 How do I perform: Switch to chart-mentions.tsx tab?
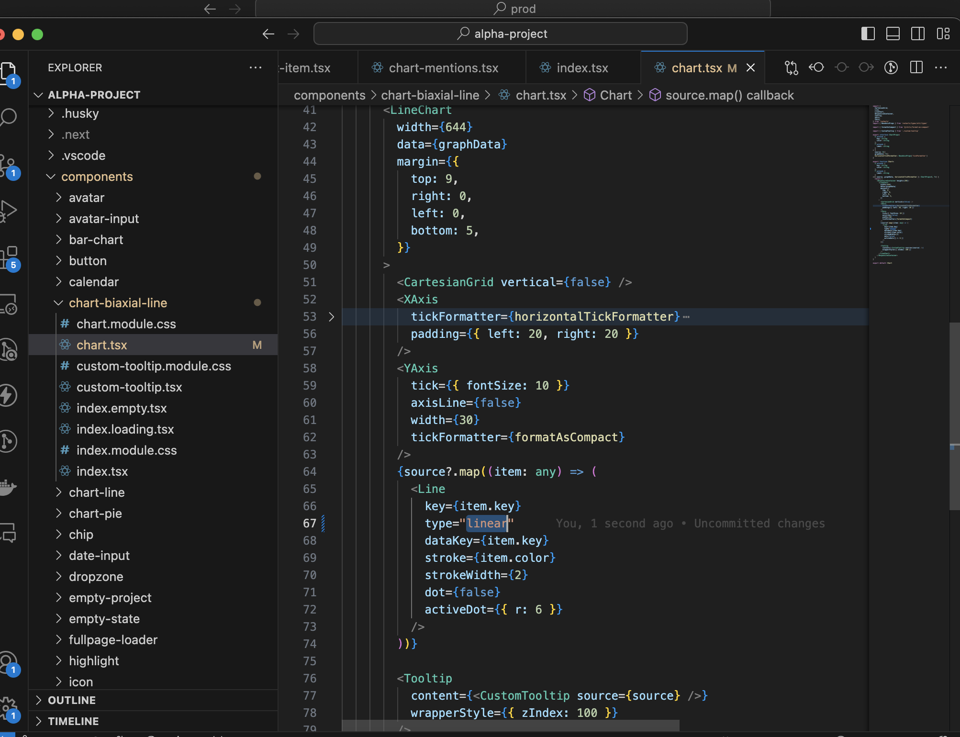pyautogui.click(x=443, y=68)
